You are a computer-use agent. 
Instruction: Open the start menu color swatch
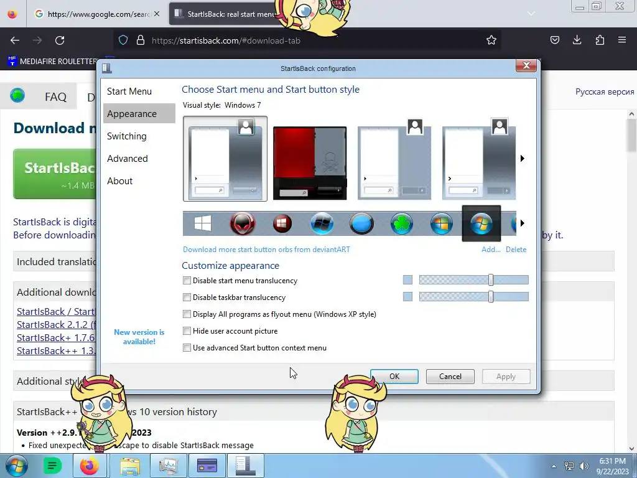[407, 279]
